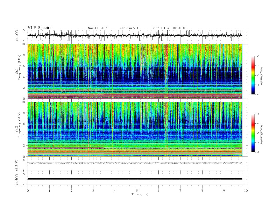Click the flat ch.3 voltage trace

[135, 163]
